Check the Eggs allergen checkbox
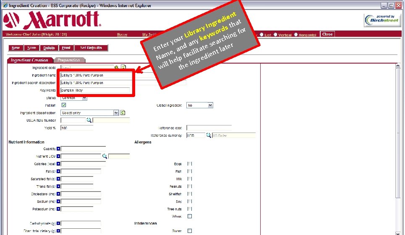 pyautogui.click(x=190, y=163)
